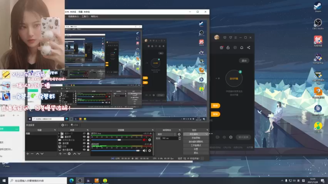Toggle lock on 基本项 source group
The image size is (328, 184).
coord(88,137)
